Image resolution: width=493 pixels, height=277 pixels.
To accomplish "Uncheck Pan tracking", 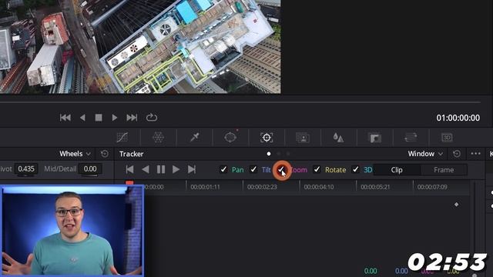I will pos(223,169).
